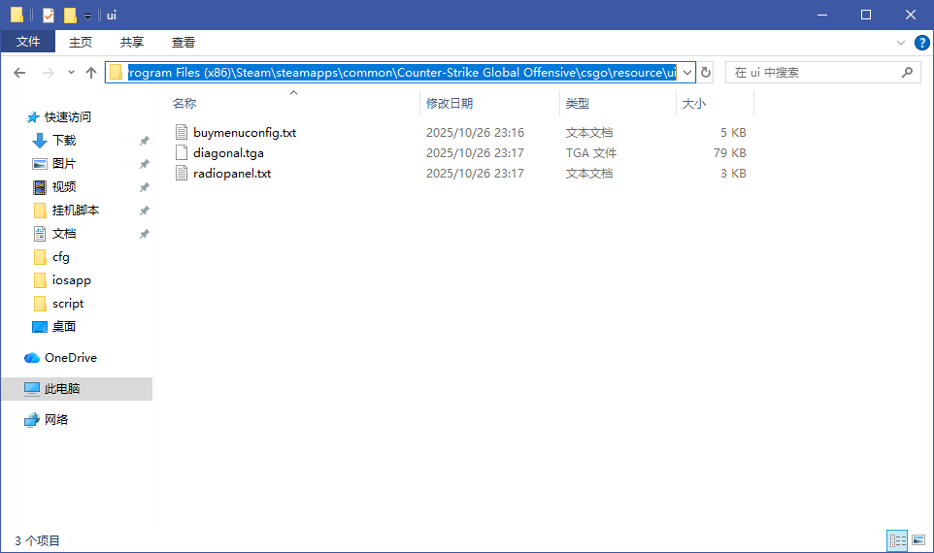Viewport: 934px width, 553px height.
Task: Open the script folder in the sidebar
Action: point(68,303)
